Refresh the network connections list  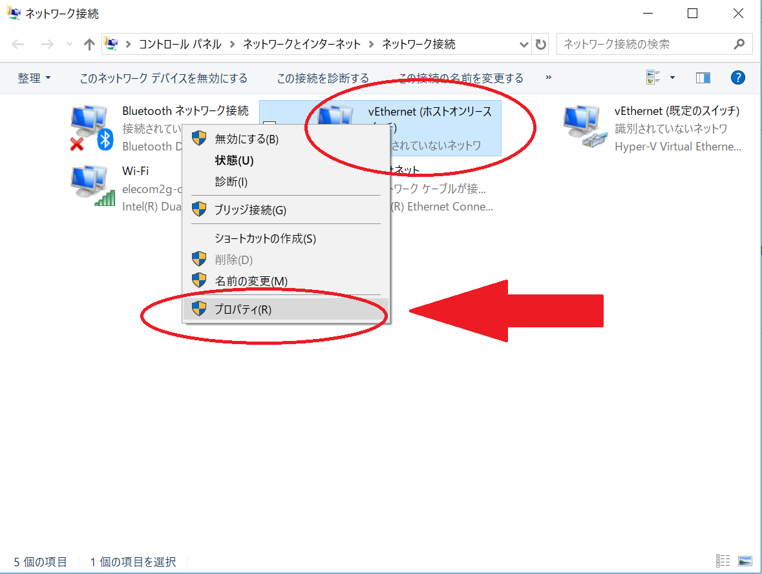541,45
